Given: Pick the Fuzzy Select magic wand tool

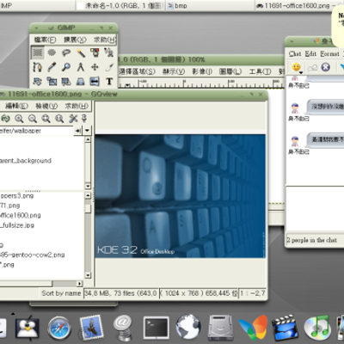Looking at the screenshot, I should (81, 52).
